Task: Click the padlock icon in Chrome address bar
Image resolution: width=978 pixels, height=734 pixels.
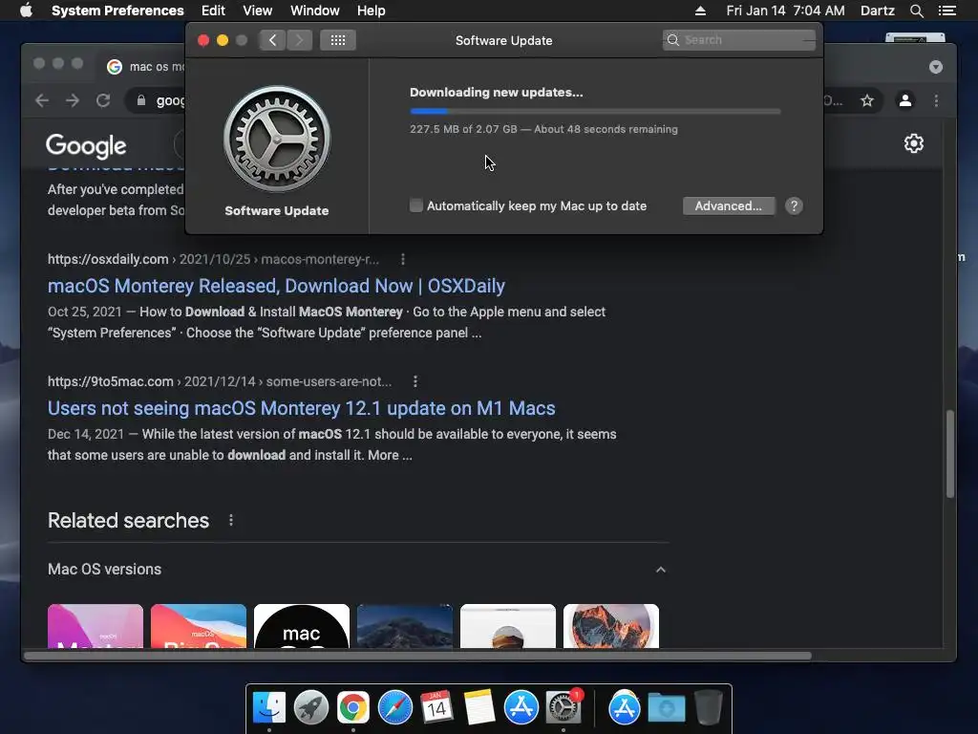Action: (x=141, y=100)
